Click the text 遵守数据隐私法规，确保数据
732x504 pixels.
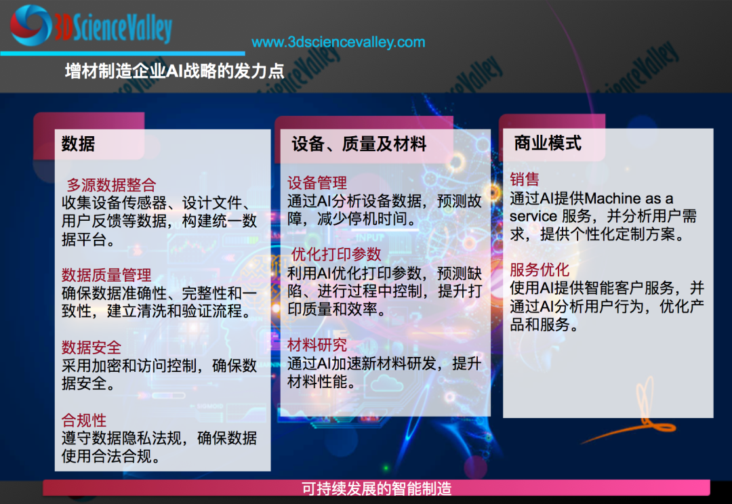coord(159,438)
